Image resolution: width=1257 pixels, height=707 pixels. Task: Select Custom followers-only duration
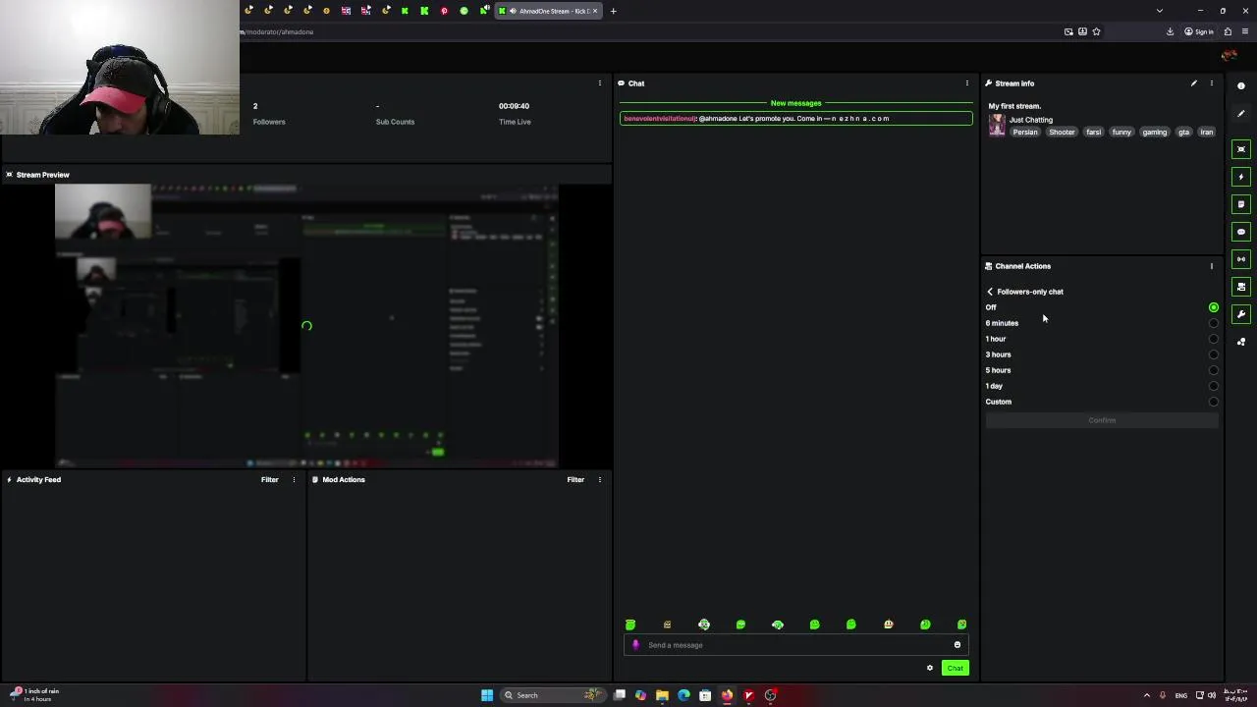tap(1214, 402)
